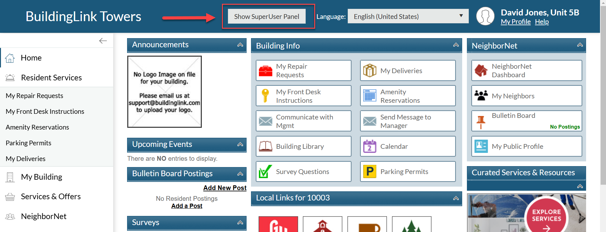Viewport: 606px width, 232px height.
Task: Click the purple Calendar icon
Action: click(x=370, y=146)
